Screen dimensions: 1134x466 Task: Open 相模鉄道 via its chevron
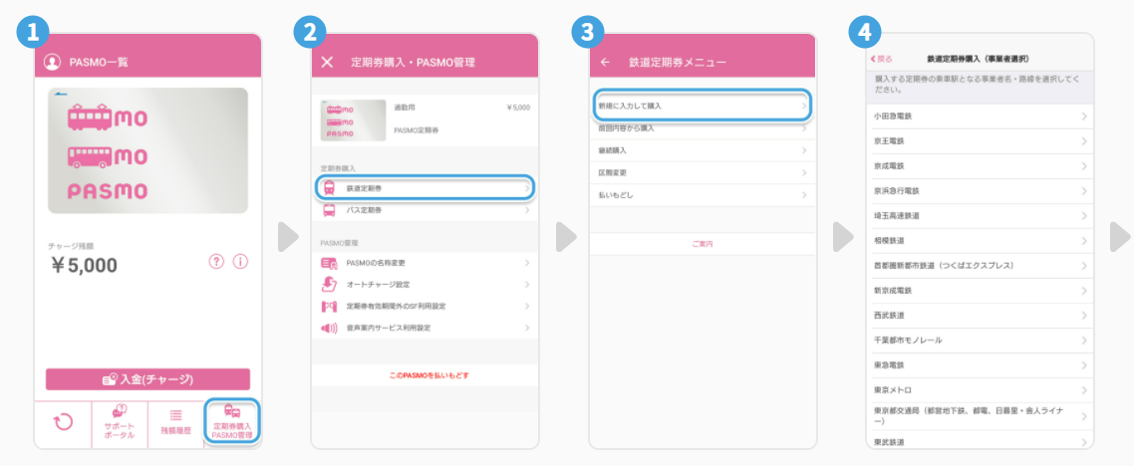click(x=1083, y=240)
